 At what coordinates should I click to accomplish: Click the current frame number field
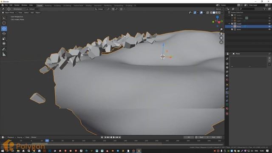189,137
